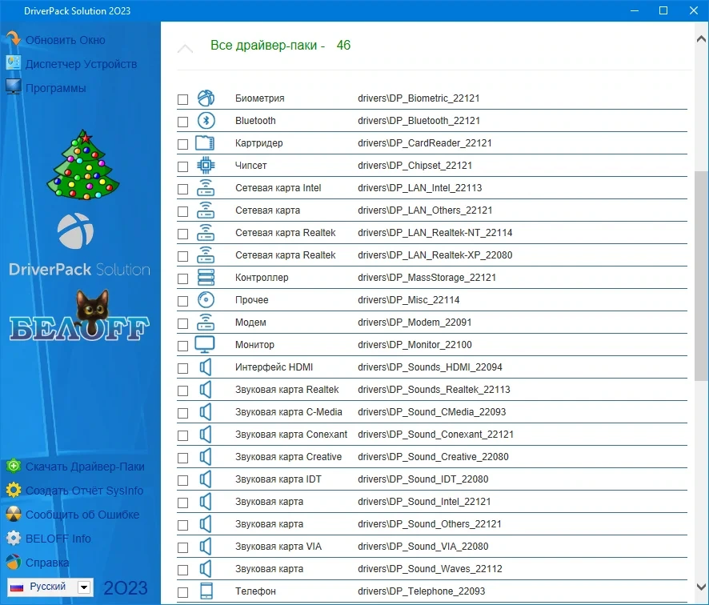
Task: Click the DriverPack Solution logo
Action: (x=79, y=245)
